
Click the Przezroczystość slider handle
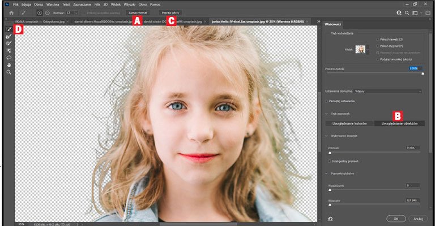click(423, 73)
